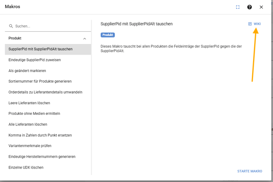
Task: Select Eindeutige SupplierPid zuweisen macro
Action: tap(35, 60)
